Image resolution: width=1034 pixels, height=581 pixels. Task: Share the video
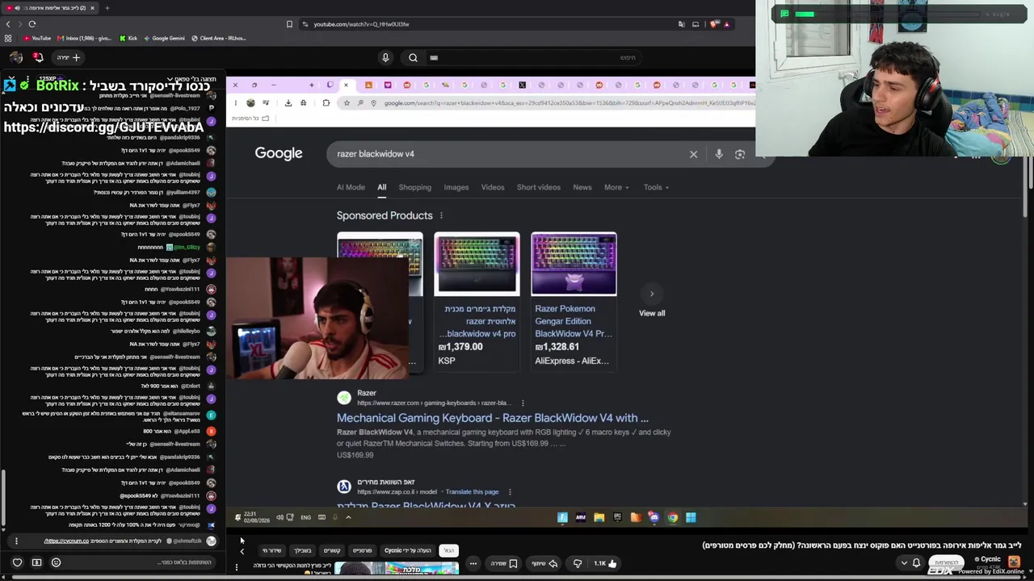pyautogui.click(x=545, y=563)
